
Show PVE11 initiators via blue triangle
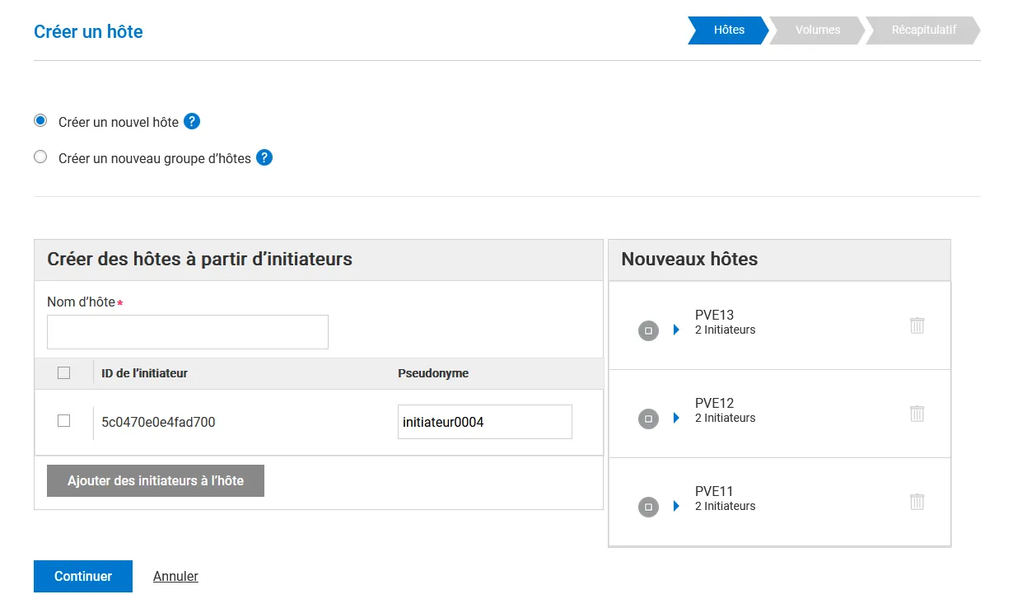676,506
